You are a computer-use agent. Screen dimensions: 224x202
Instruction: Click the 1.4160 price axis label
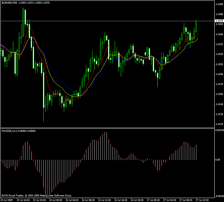(219, 94)
